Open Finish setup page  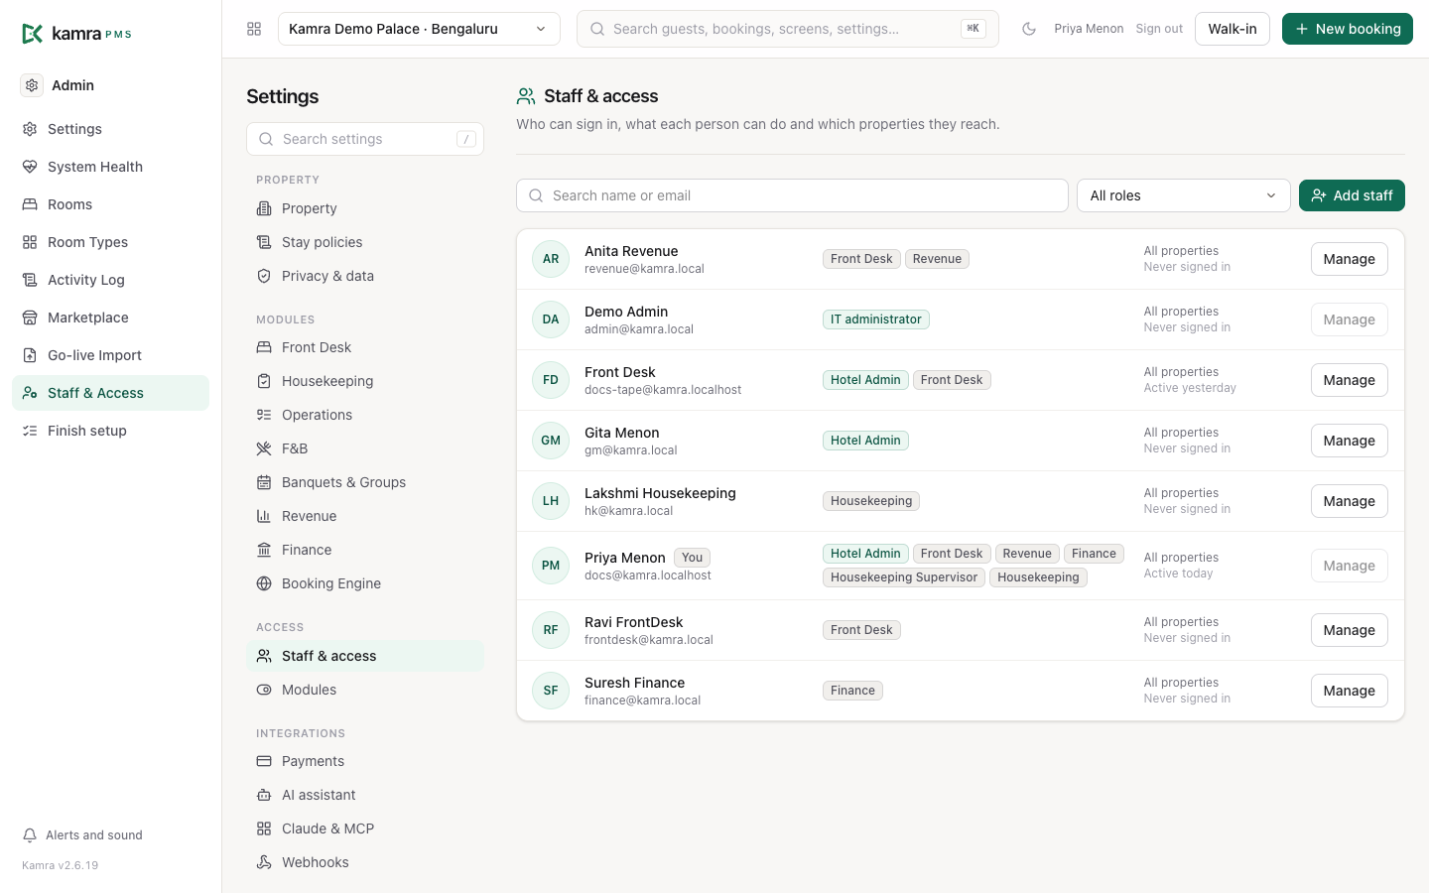(110, 431)
